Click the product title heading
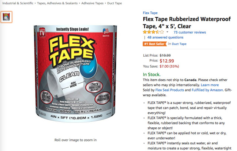This screenshot has height=151, width=237. pyautogui.click(x=187, y=23)
